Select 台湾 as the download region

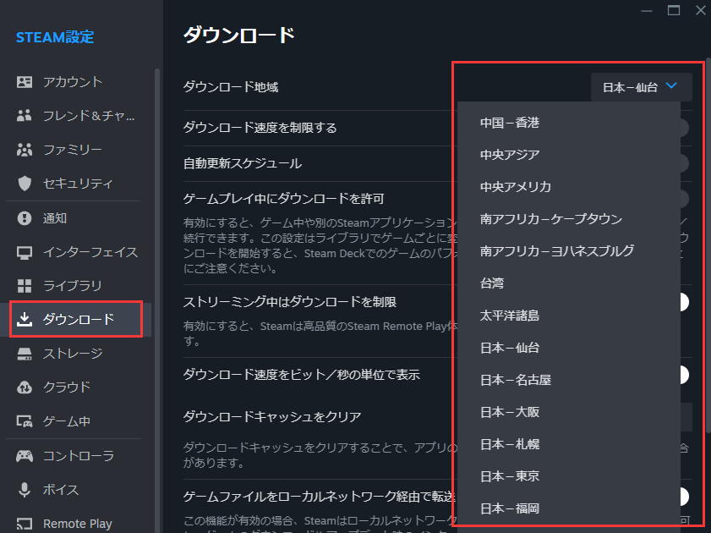(x=492, y=283)
